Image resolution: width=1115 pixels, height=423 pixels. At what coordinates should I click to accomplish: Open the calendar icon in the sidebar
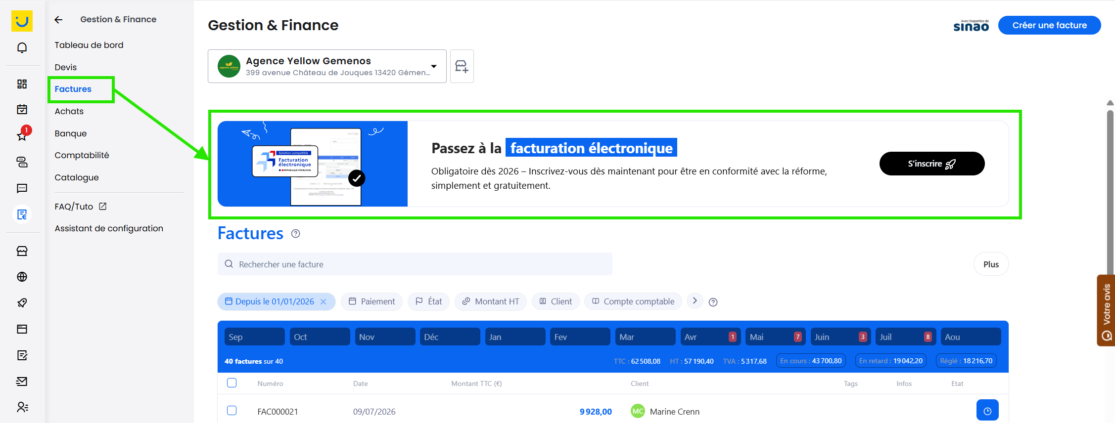pos(22,109)
